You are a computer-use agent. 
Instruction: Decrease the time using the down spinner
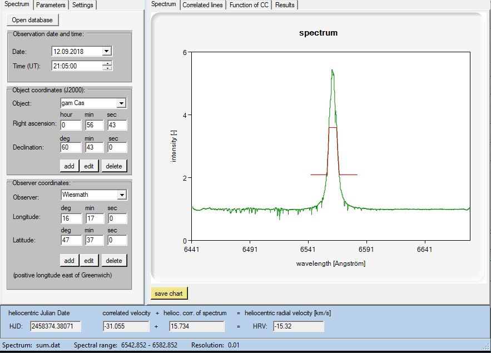tap(107, 68)
